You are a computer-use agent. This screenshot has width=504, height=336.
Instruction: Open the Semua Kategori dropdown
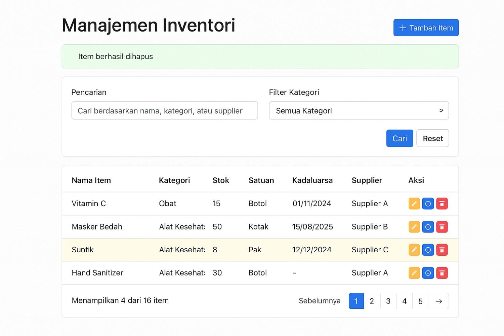pos(359,111)
